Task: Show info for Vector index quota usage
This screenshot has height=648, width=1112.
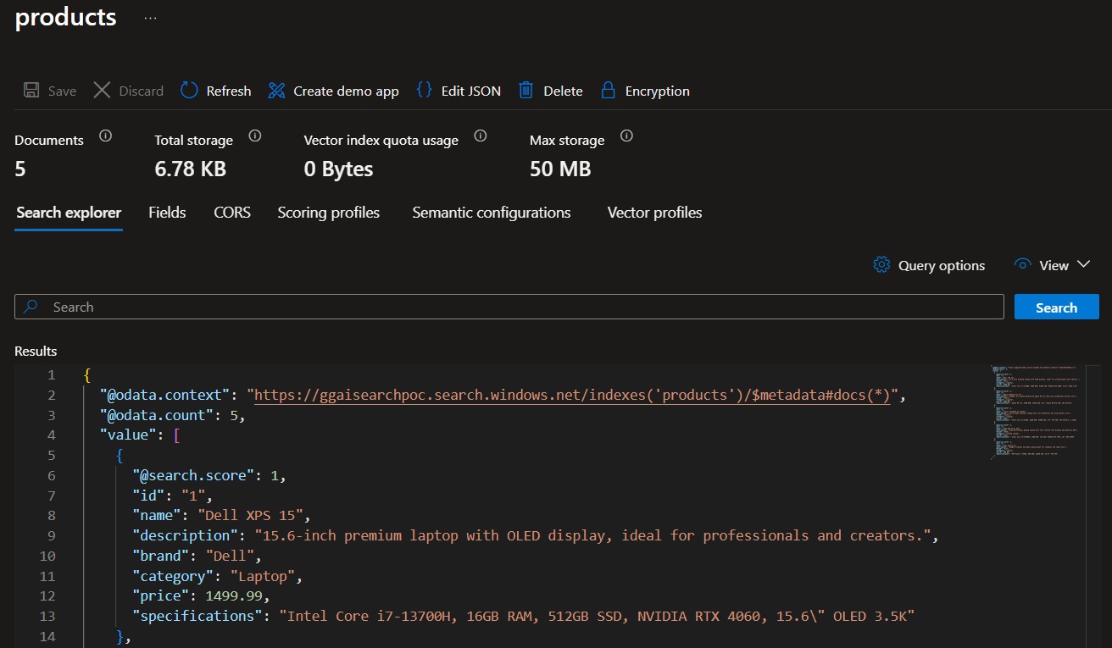Action: tap(481, 136)
